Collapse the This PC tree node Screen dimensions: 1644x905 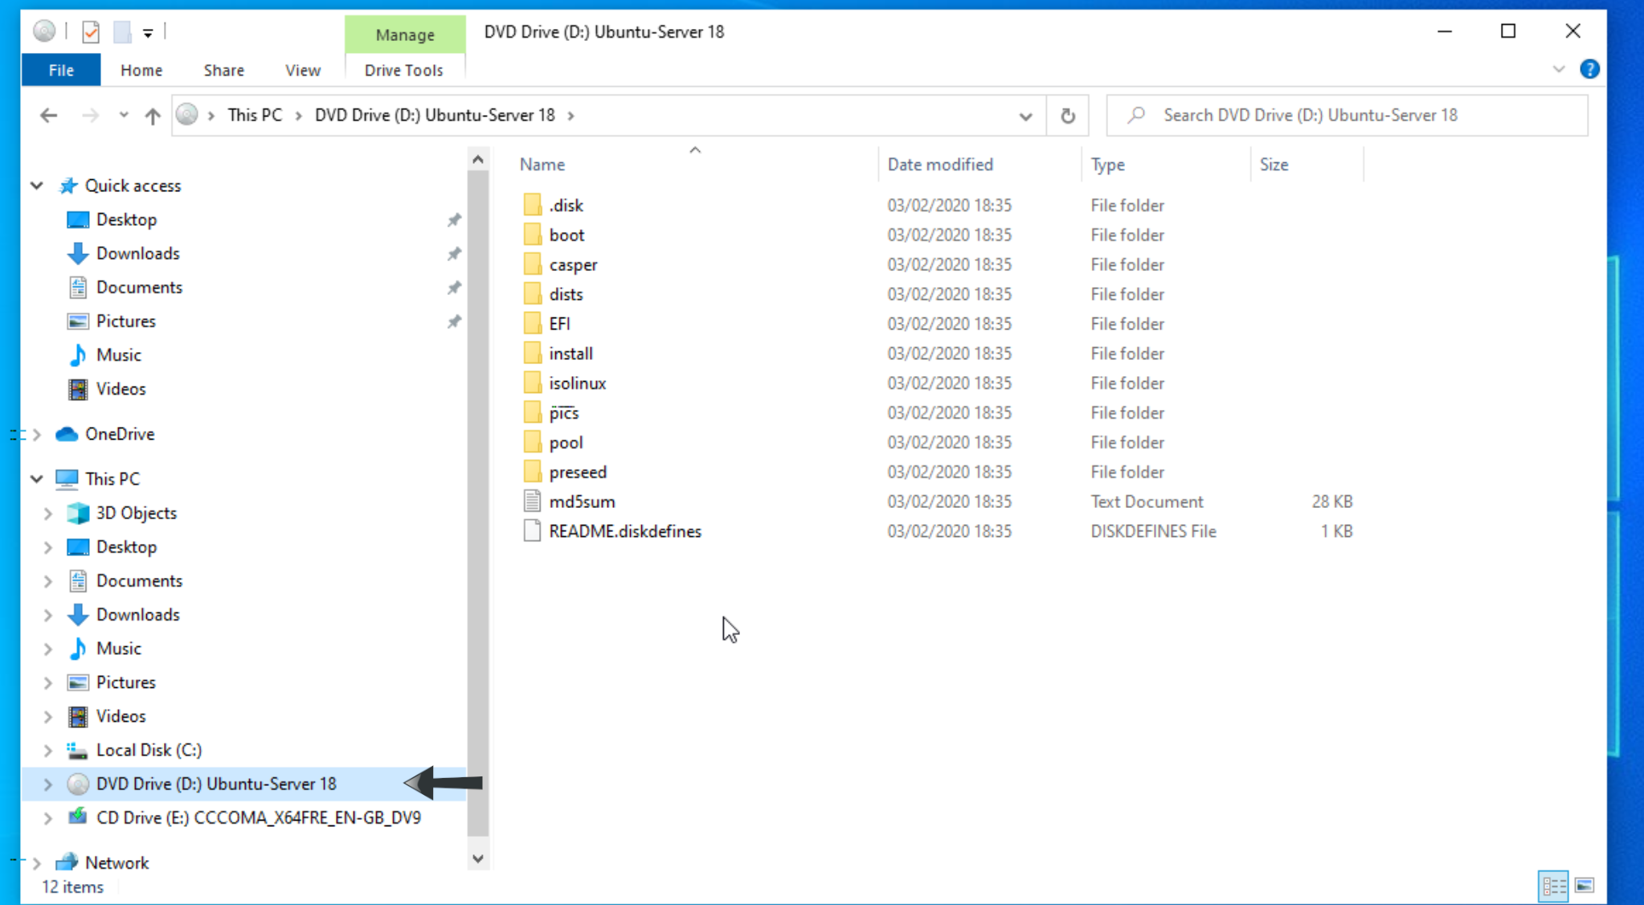(36, 479)
